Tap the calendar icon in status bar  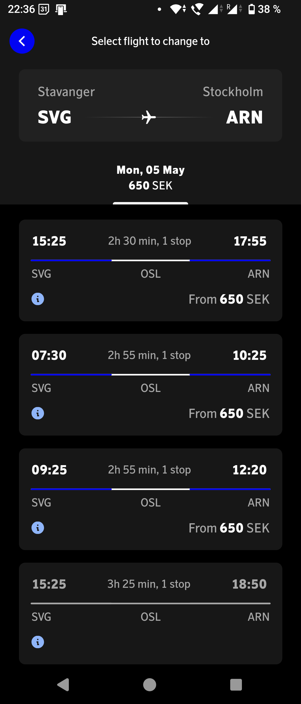pos(44,9)
